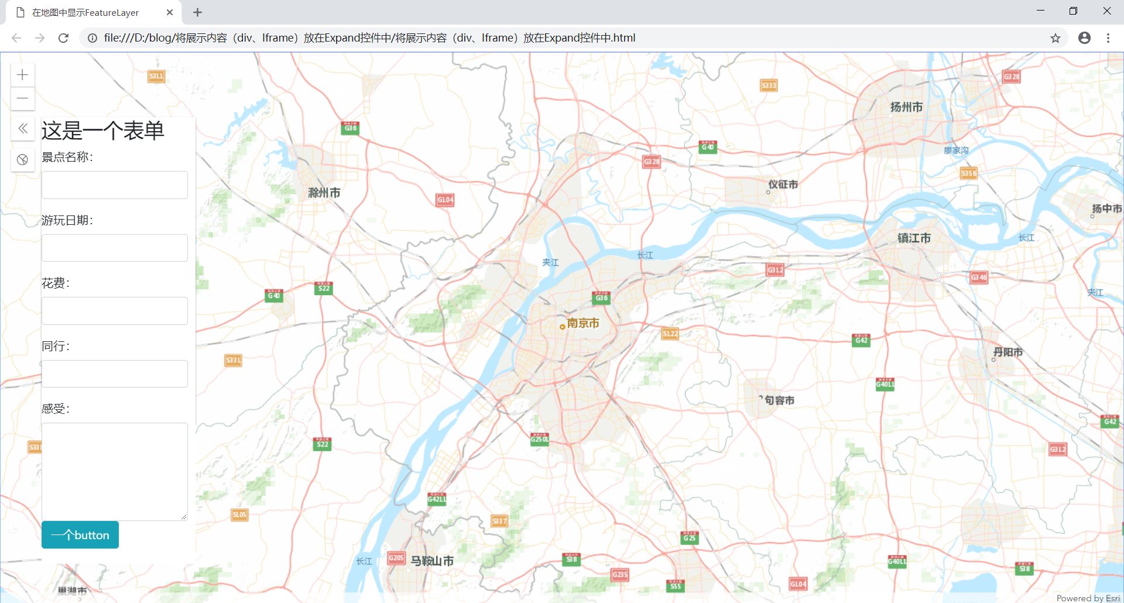Open a new browser tab
This screenshot has width=1124, height=603.
(198, 12)
